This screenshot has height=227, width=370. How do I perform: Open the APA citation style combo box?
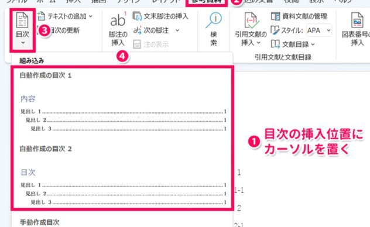tap(319, 30)
